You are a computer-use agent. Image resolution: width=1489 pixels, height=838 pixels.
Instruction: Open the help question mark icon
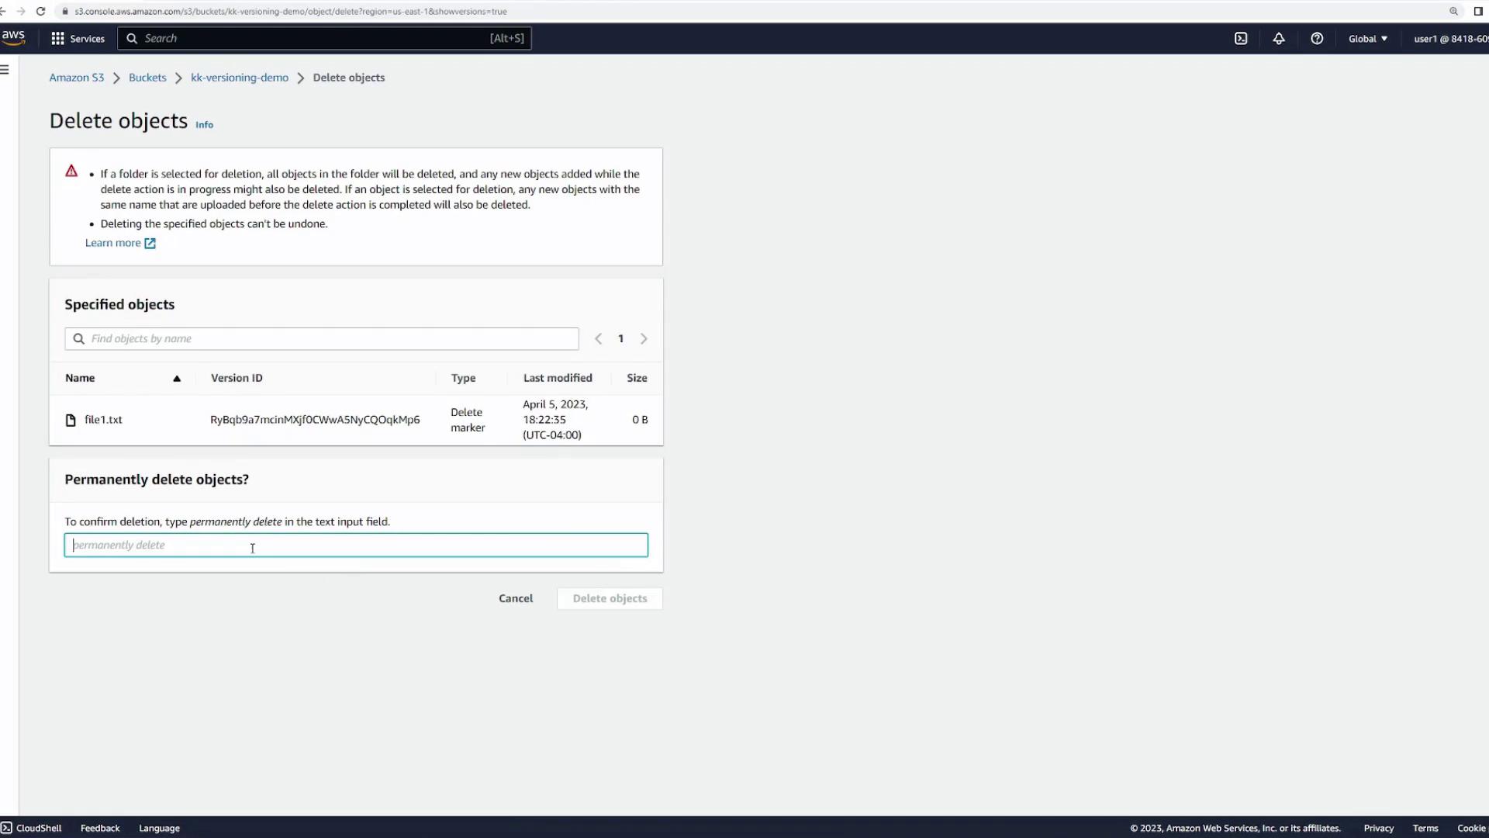[1317, 39]
